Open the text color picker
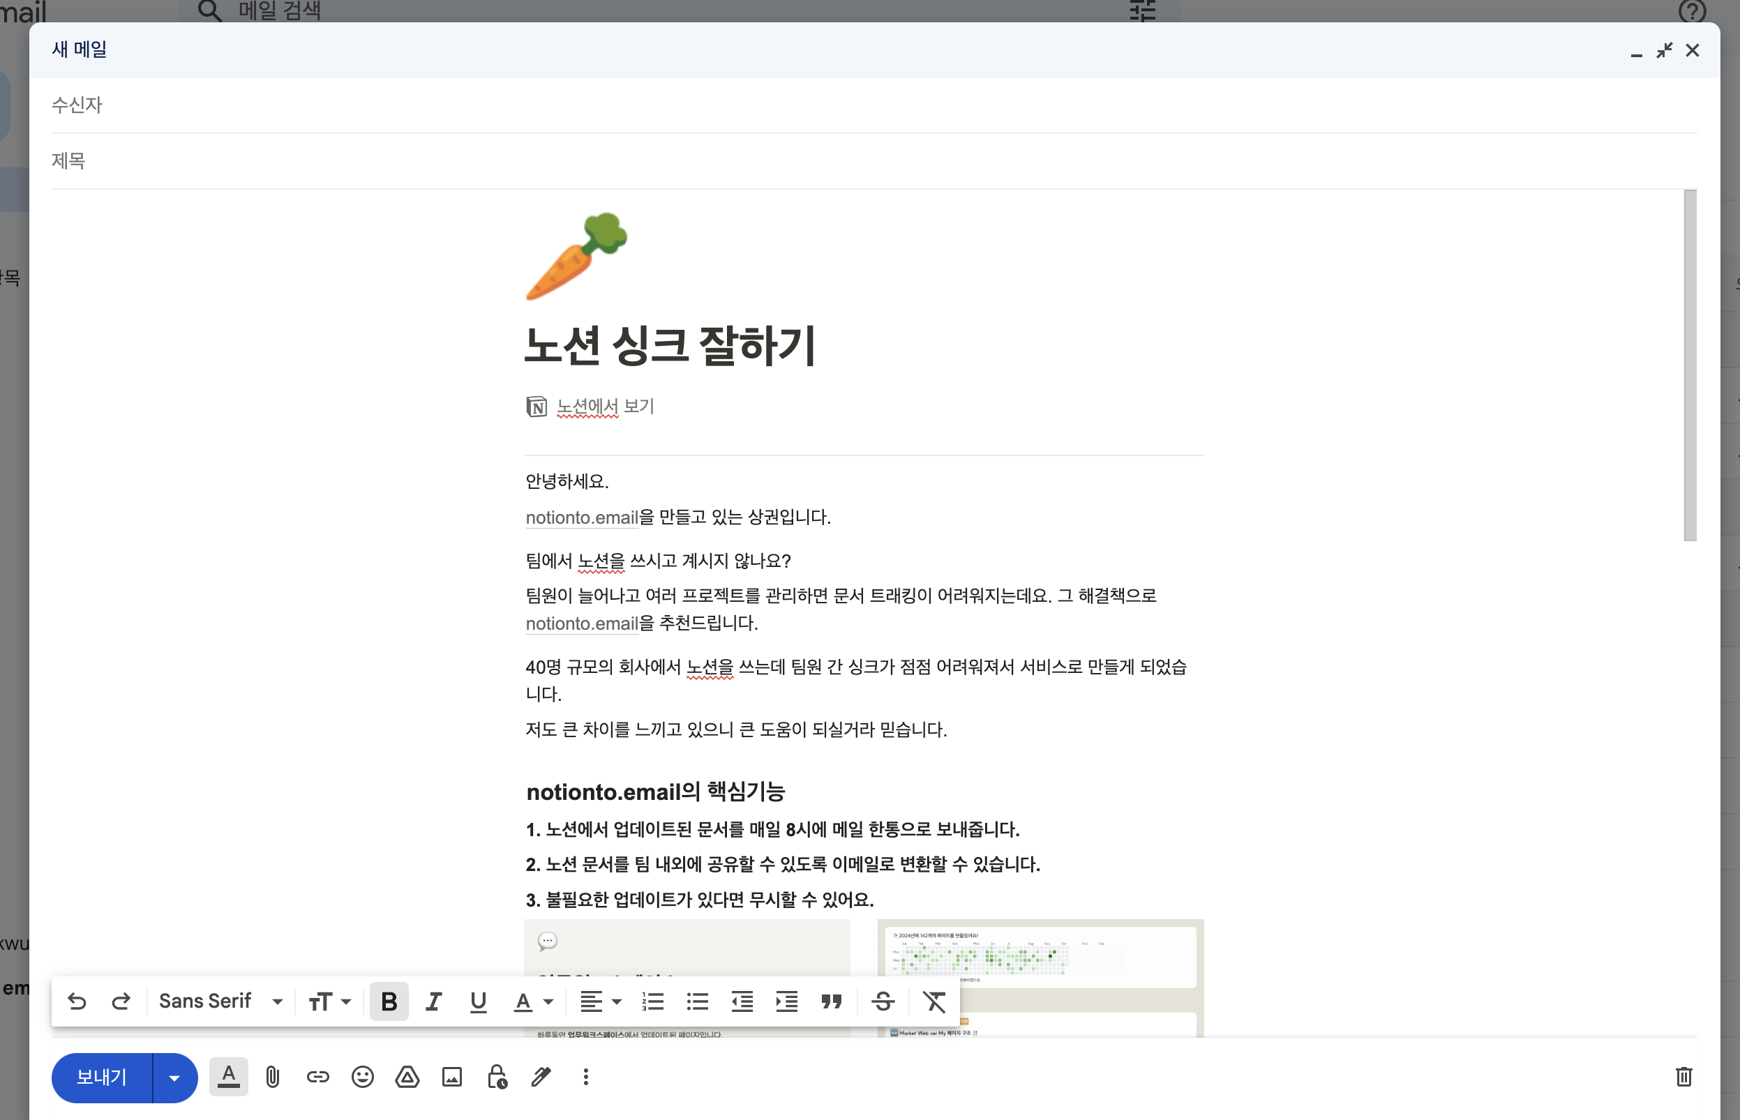Screen dimensions: 1740x1120 click(x=533, y=1001)
